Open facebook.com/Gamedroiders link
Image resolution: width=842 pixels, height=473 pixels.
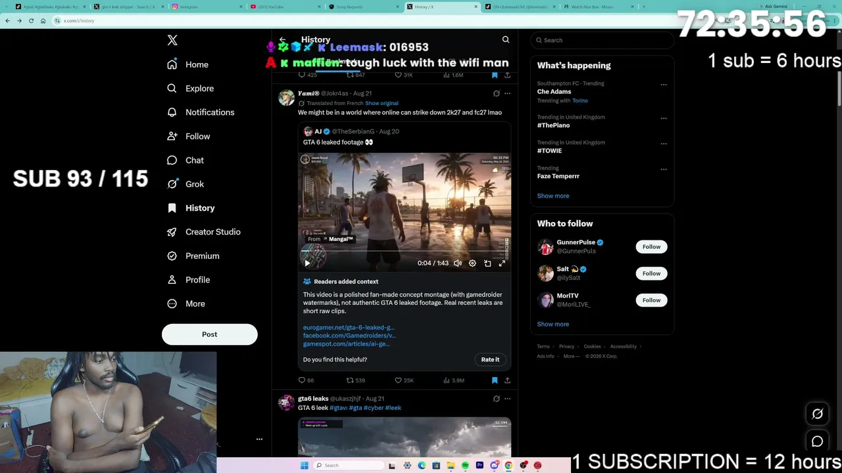pyautogui.click(x=349, y=336)
